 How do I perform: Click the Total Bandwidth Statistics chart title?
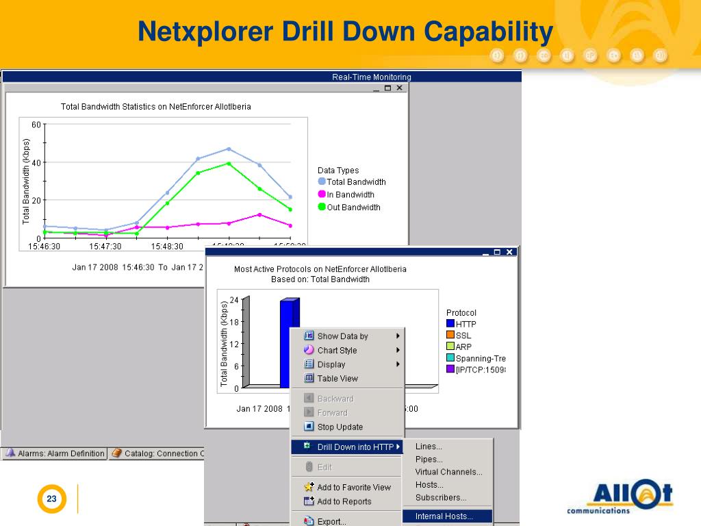155,106
